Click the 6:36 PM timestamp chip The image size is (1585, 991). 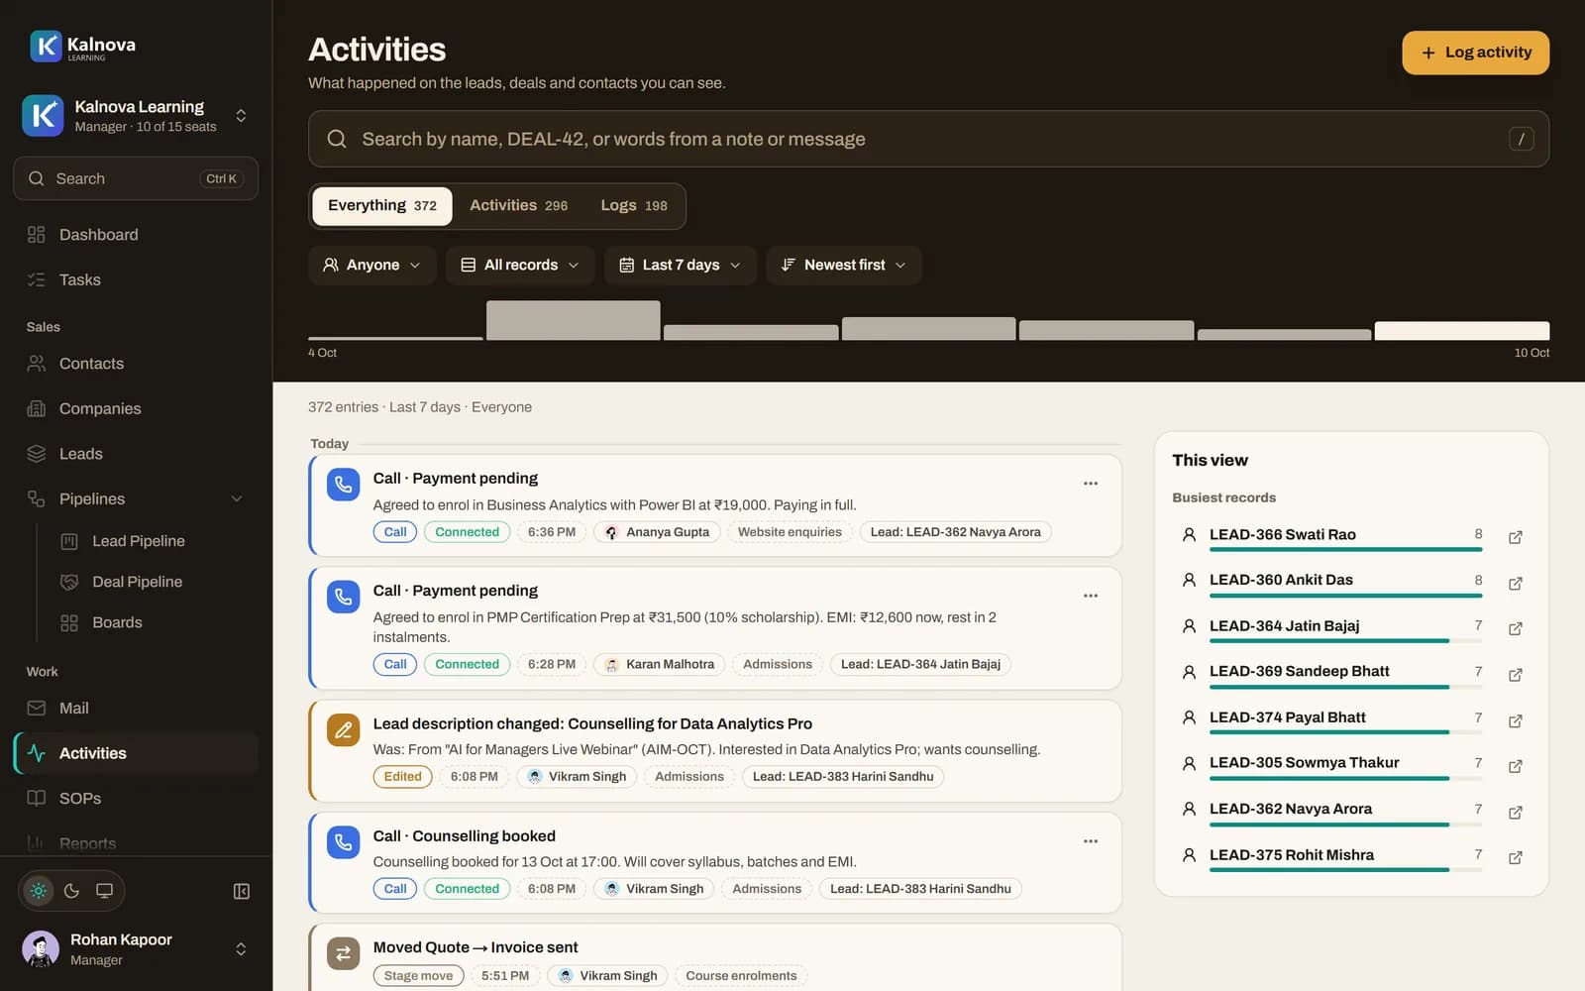pos(552,532)
